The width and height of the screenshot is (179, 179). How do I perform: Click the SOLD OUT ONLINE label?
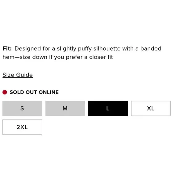(34, 92)
